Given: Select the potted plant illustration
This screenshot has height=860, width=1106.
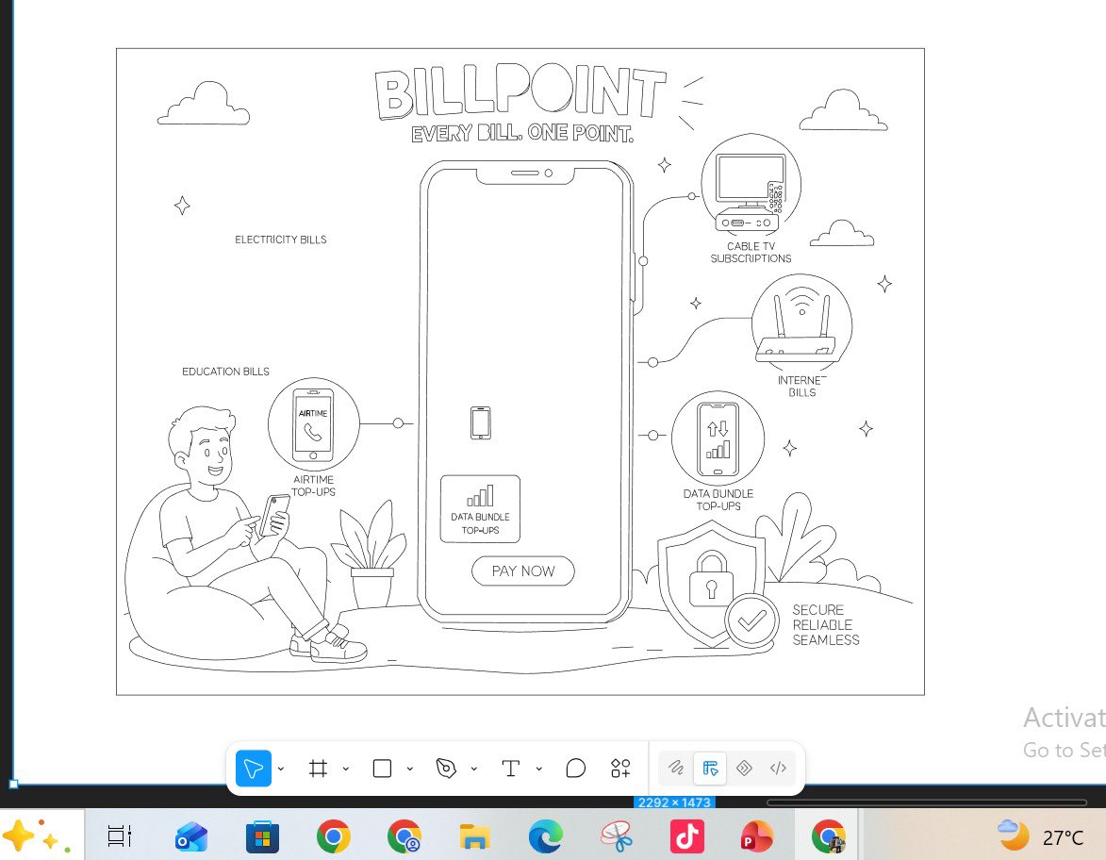Looking at the screenshot, I should coord(371,554).
